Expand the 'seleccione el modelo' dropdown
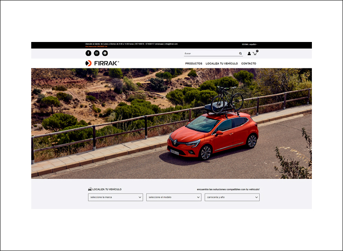The width and height of the screenshot is (343, 251). click(x=173, y=197)
